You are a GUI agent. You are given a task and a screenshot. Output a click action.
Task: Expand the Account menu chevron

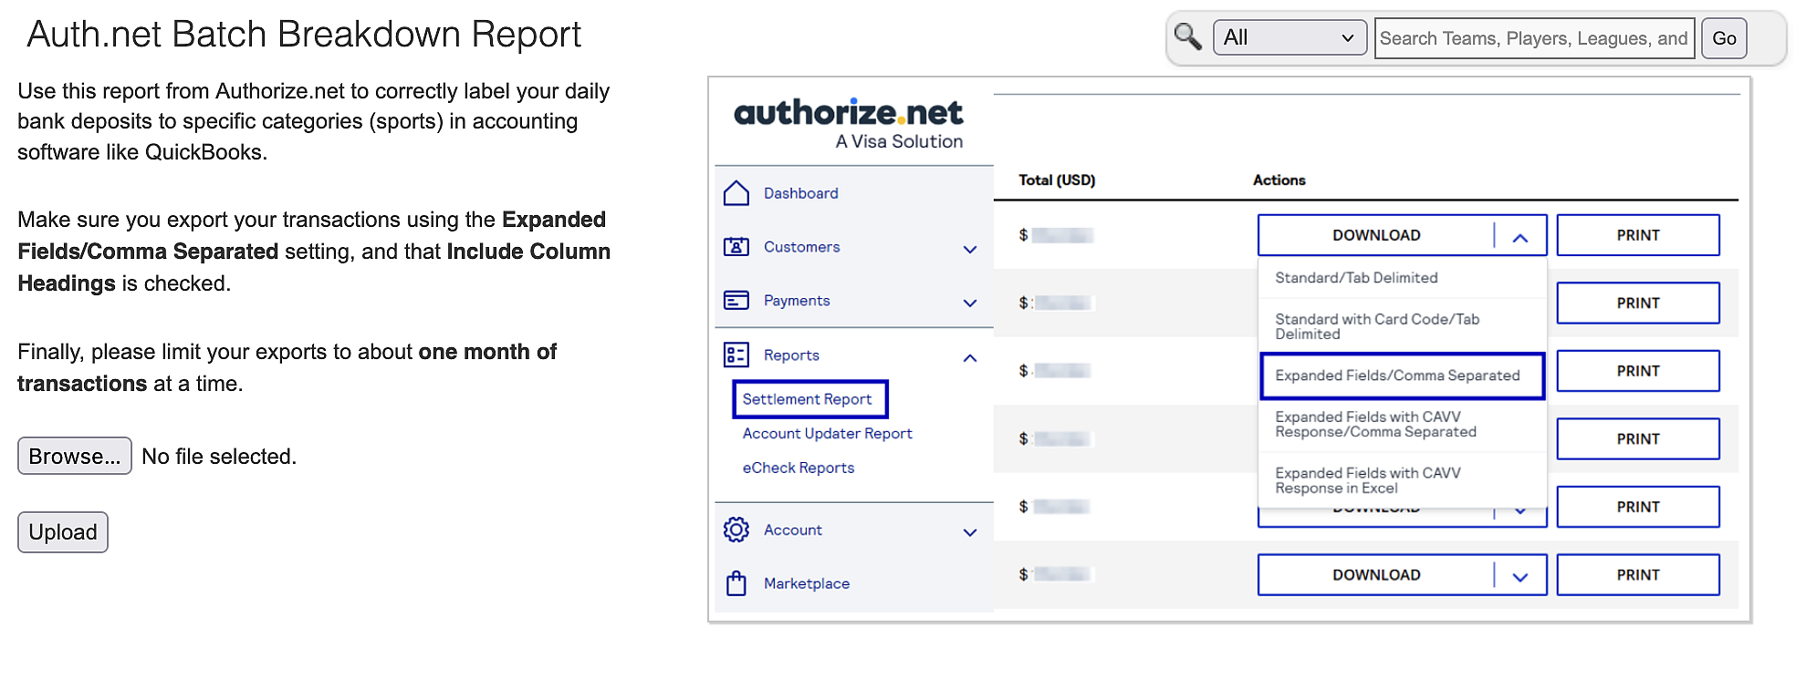[970, 532]
